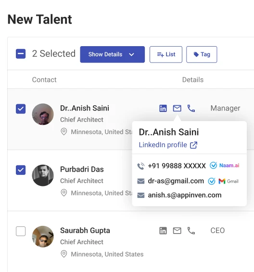Uncheck the Purbadri Das checkbox
Screen dimensions: 254x272
coord(21,170)
